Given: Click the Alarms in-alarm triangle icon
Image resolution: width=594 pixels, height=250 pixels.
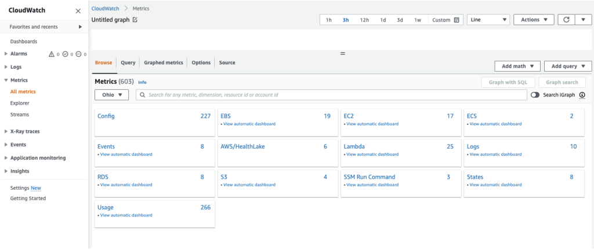Looking at the screenshot, I should coord(52,54).
